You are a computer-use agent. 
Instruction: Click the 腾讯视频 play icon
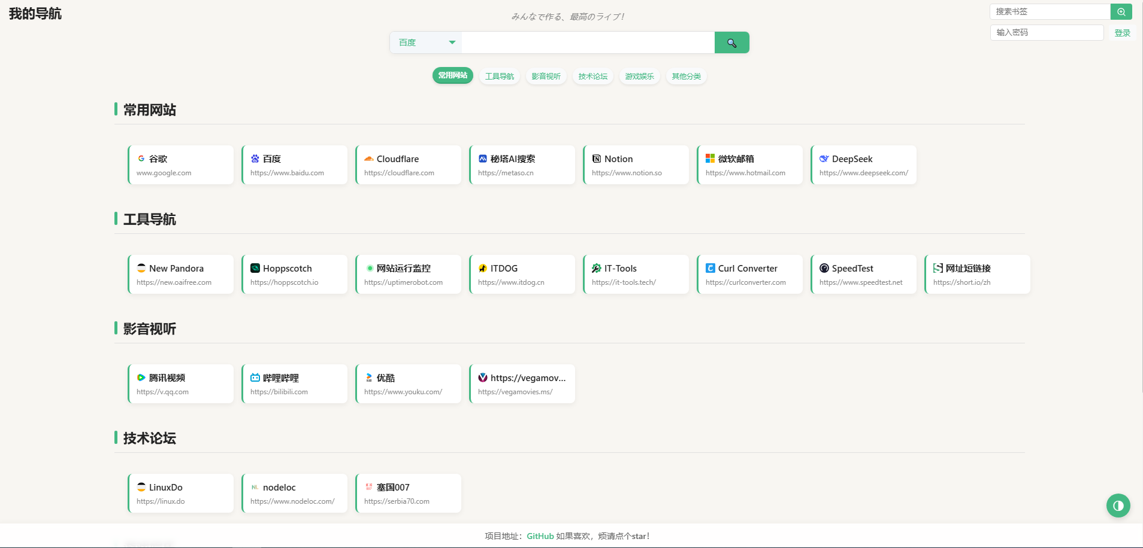(x=141, y=377)
